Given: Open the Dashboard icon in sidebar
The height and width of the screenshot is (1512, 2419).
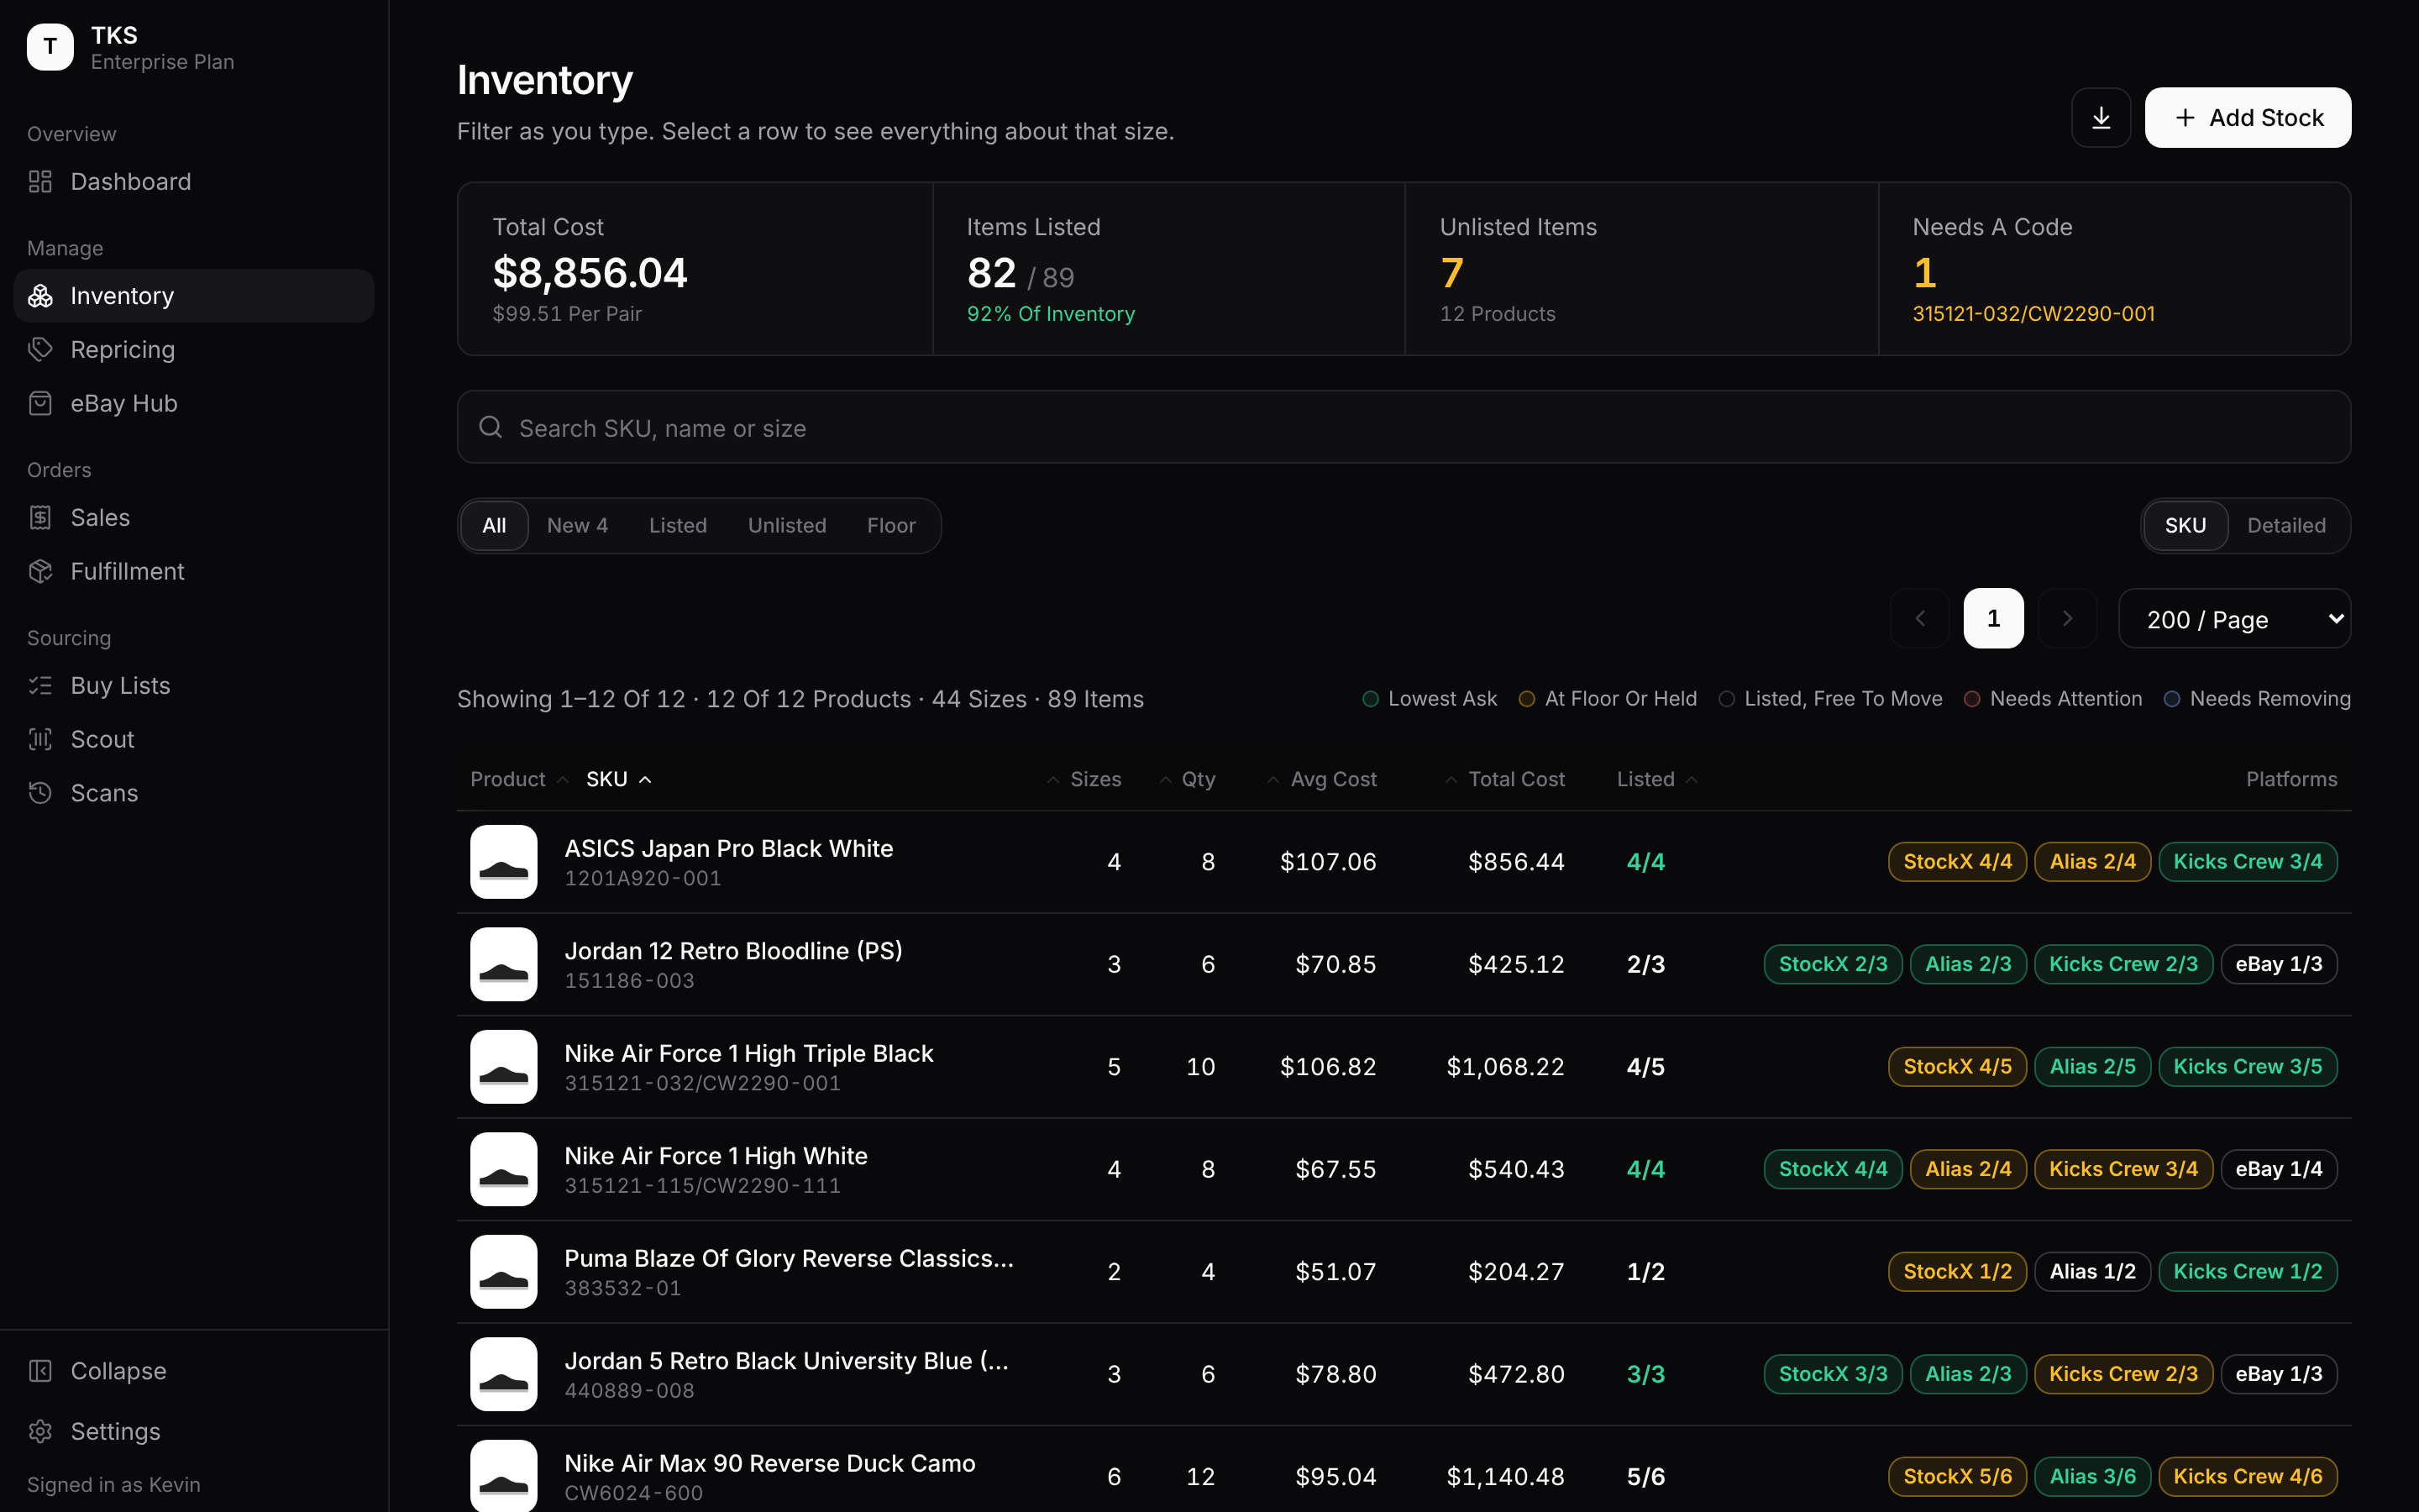Looking at the screenshot, I should (x=40, y=181).
